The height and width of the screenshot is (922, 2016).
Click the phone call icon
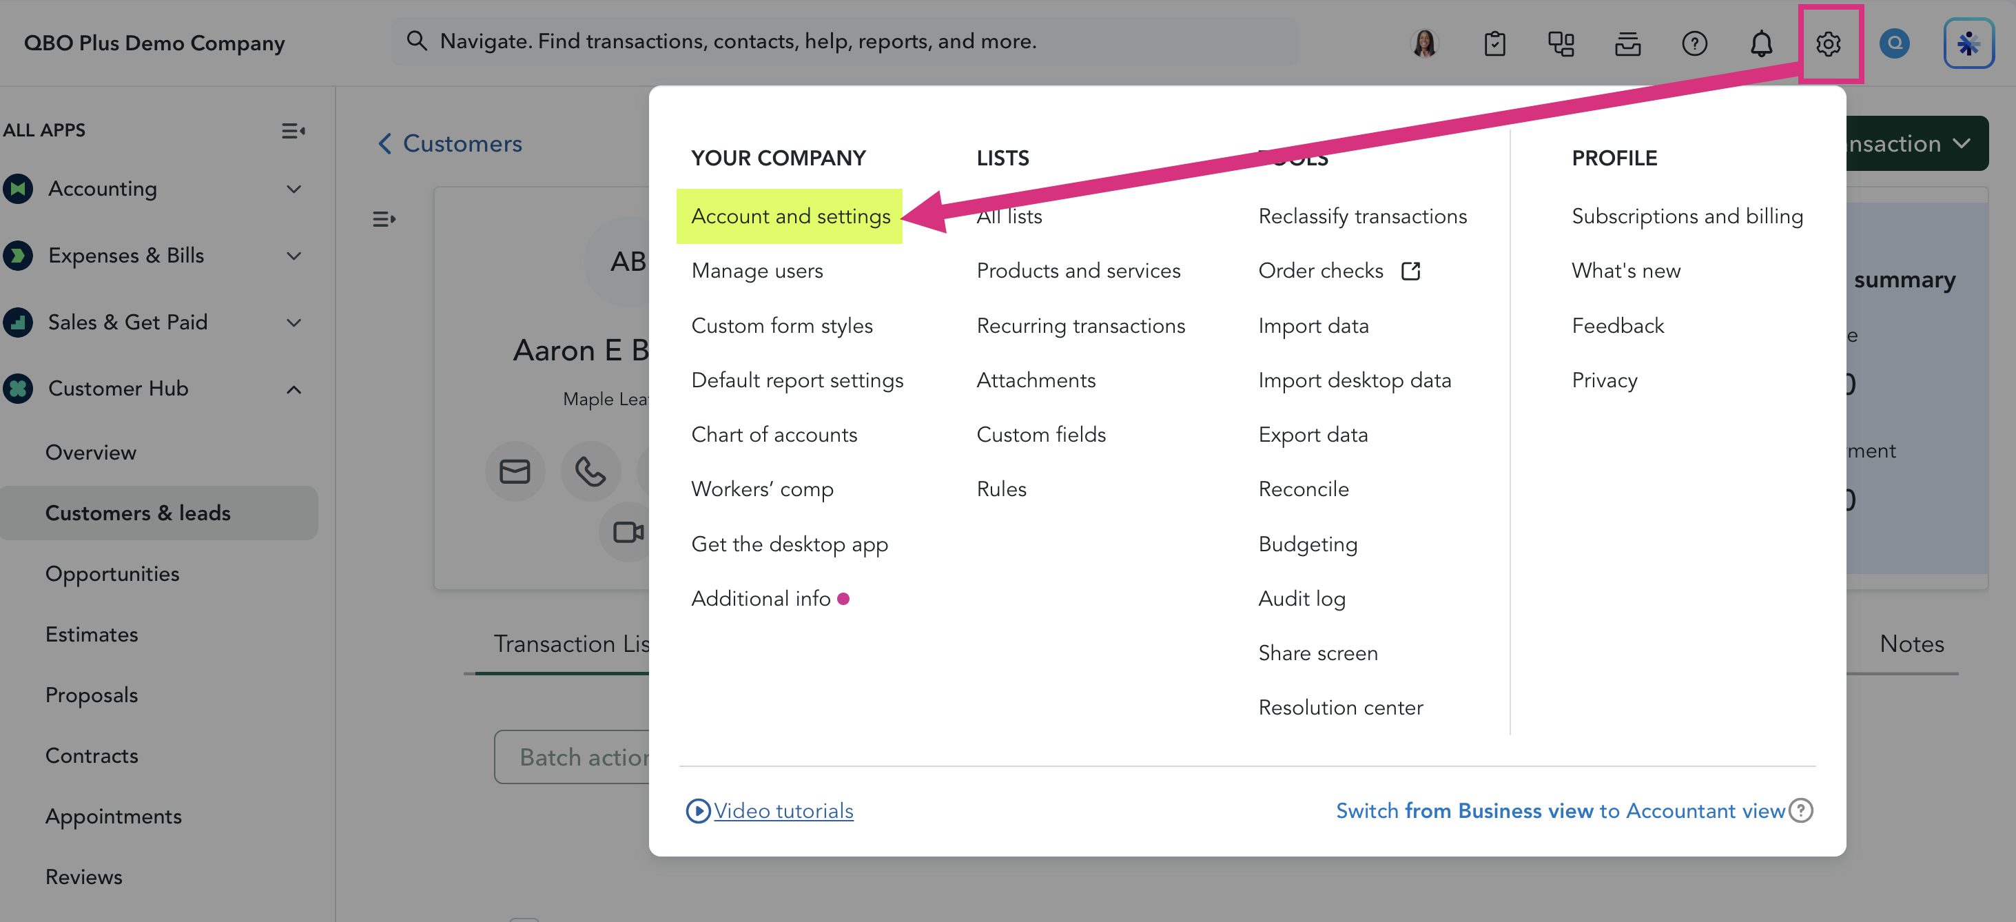pyautogui.click(x=590, y=471)
